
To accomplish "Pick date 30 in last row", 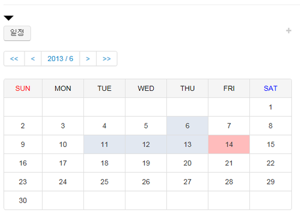I will coord(23,200).
